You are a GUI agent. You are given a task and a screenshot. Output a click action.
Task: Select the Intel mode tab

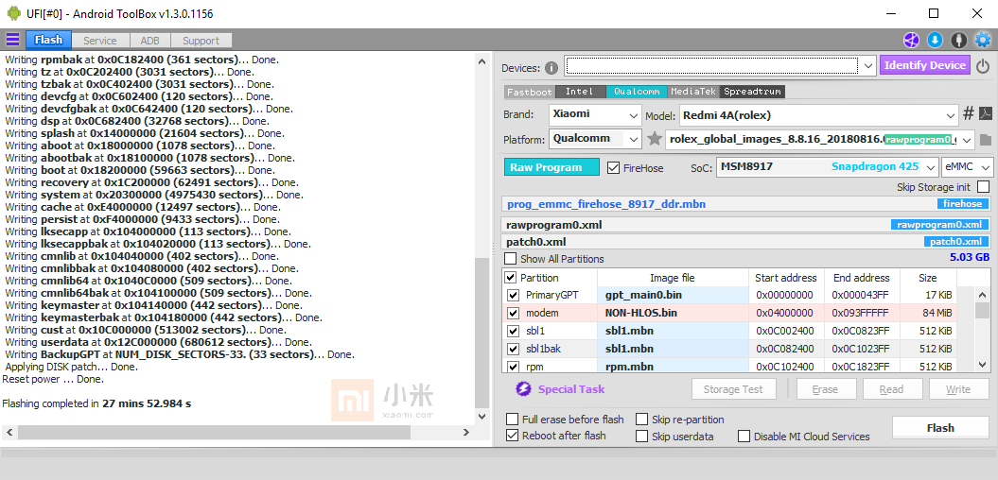[580, 92]
